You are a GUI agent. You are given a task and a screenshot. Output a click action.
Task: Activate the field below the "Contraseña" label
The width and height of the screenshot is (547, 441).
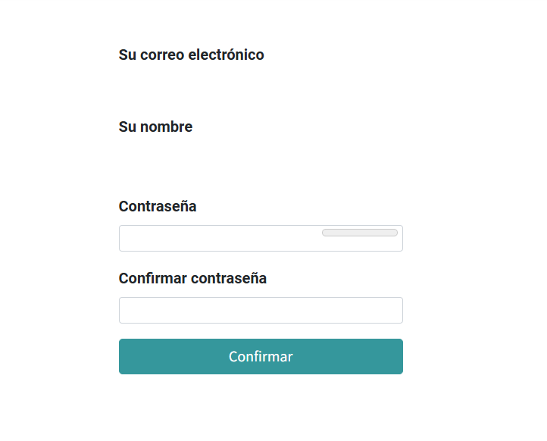point(220,239)
